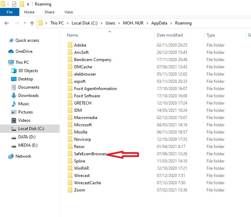Sort by Name column header
251x217 pixels.
(x=72, y=35)
